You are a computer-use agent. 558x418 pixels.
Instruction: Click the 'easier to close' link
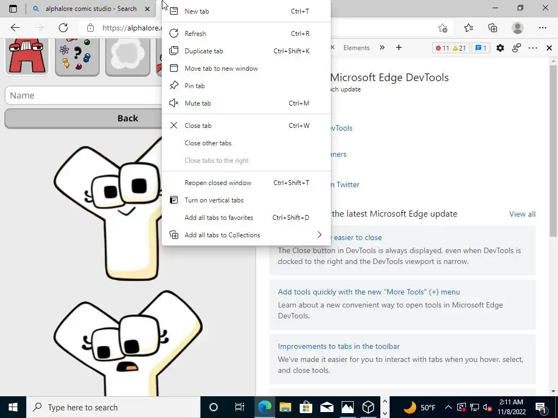(x=357, y=237)
